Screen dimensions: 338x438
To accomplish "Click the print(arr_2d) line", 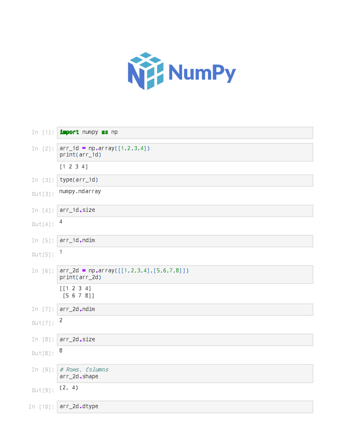I will click(x=80, y=277).
